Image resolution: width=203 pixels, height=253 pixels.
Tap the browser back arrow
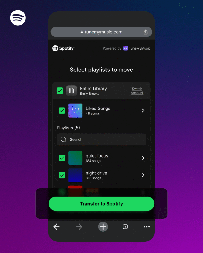(57, 227)
